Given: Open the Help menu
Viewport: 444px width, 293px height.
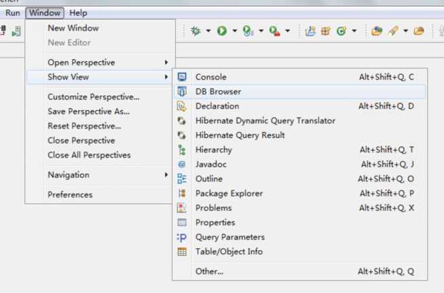Looking at the screenshot, I should (x=78, y=13).
